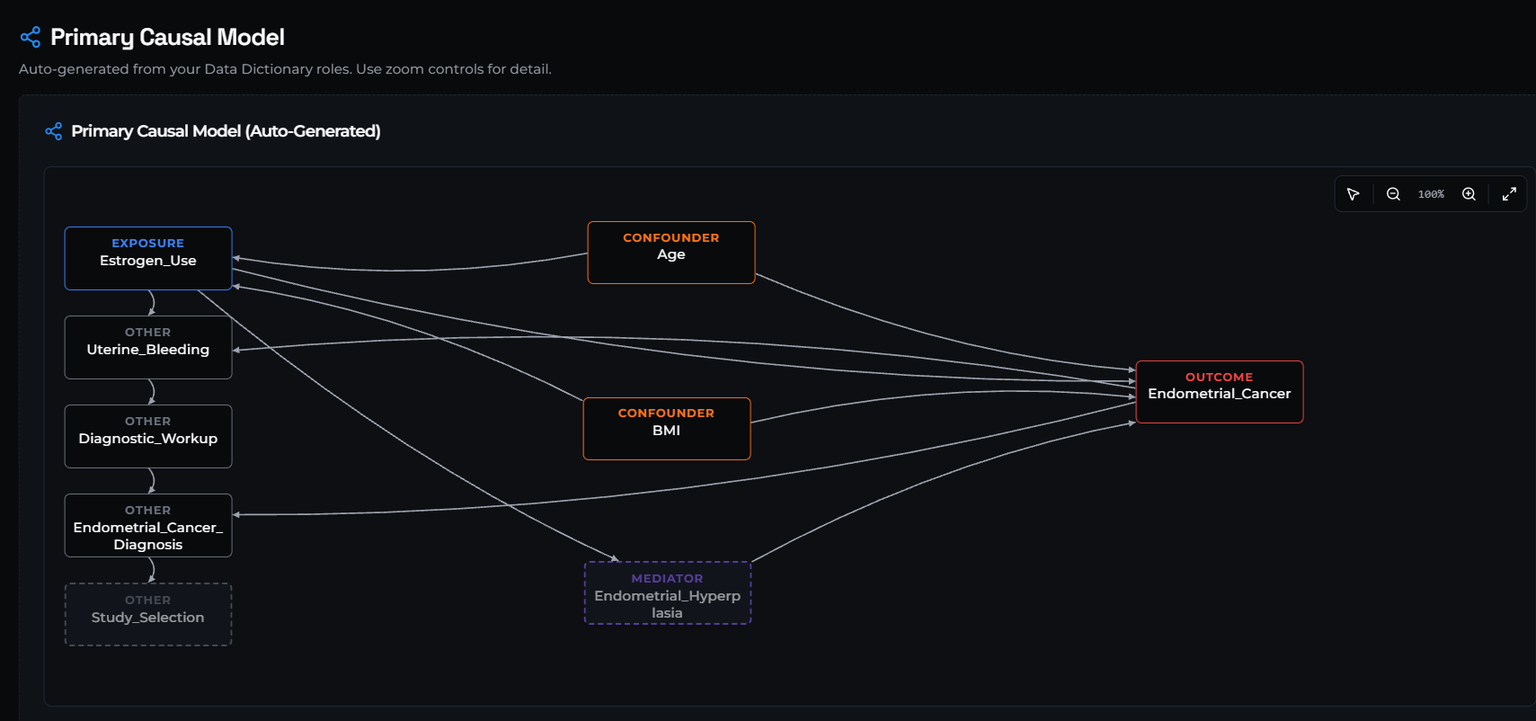Click the 100% zoom level indicator
This screenshot has height=721, width=1536.
coord(1431,194)
